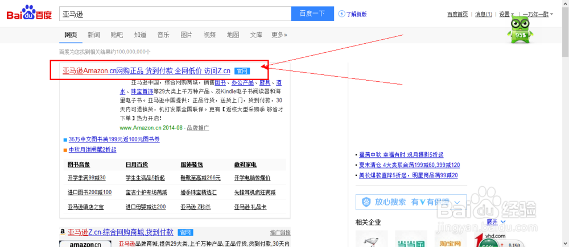Switch to the 地图 tab

233,35
